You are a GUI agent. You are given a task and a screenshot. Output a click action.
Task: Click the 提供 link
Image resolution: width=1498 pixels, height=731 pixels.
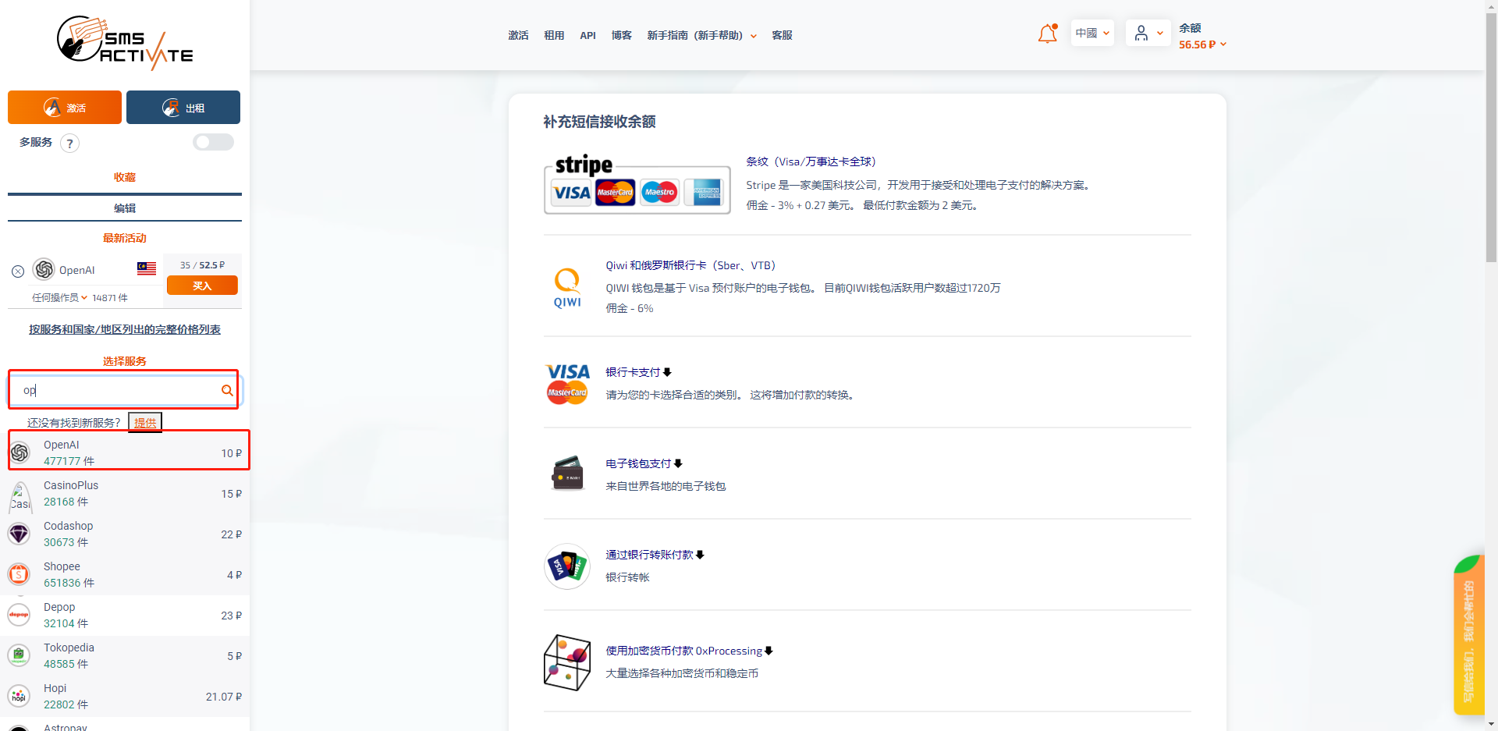(x=145, y=423)
